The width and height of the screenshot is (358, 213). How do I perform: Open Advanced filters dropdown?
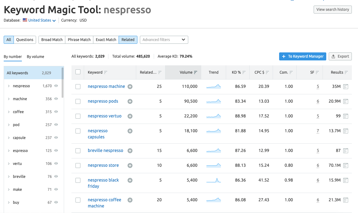(164, 40)
